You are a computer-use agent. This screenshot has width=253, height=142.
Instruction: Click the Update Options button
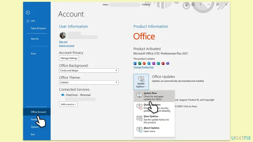[x=141, y=82]
